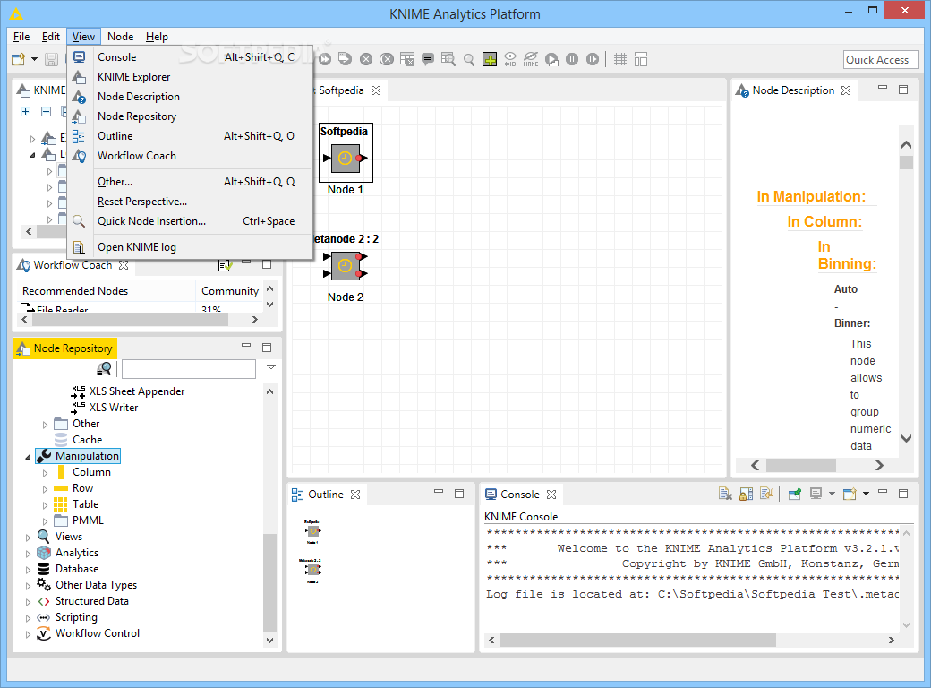Expand the Analytics category arrow
The image size is (931, 688).
click(x=28, y=553)
